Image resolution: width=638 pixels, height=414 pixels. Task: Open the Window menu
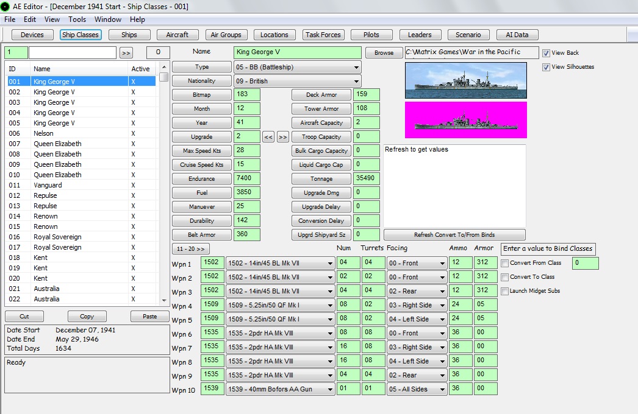[108, 19]
